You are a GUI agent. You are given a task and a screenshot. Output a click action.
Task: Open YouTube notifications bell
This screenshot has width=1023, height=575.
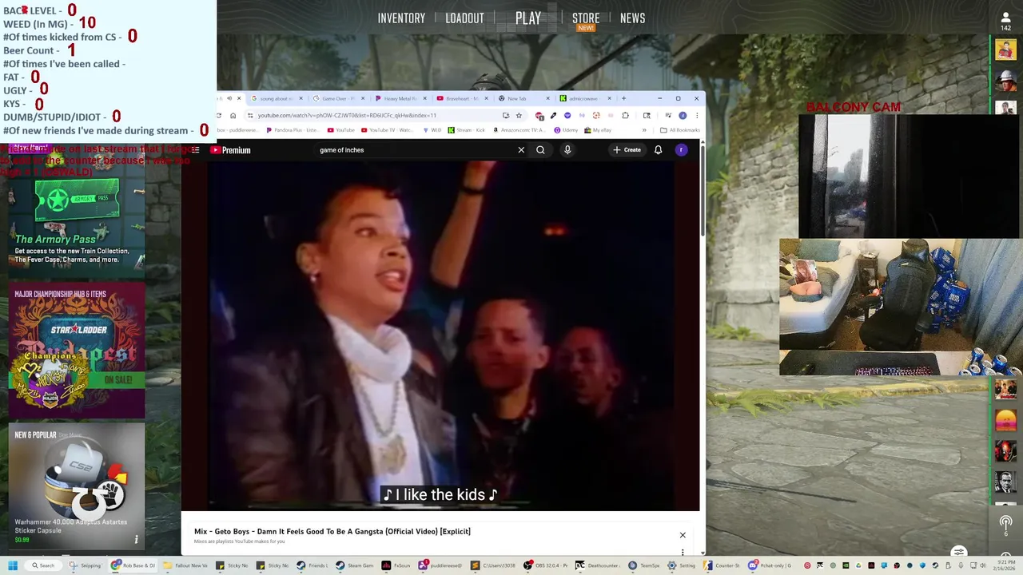point(658,150)
